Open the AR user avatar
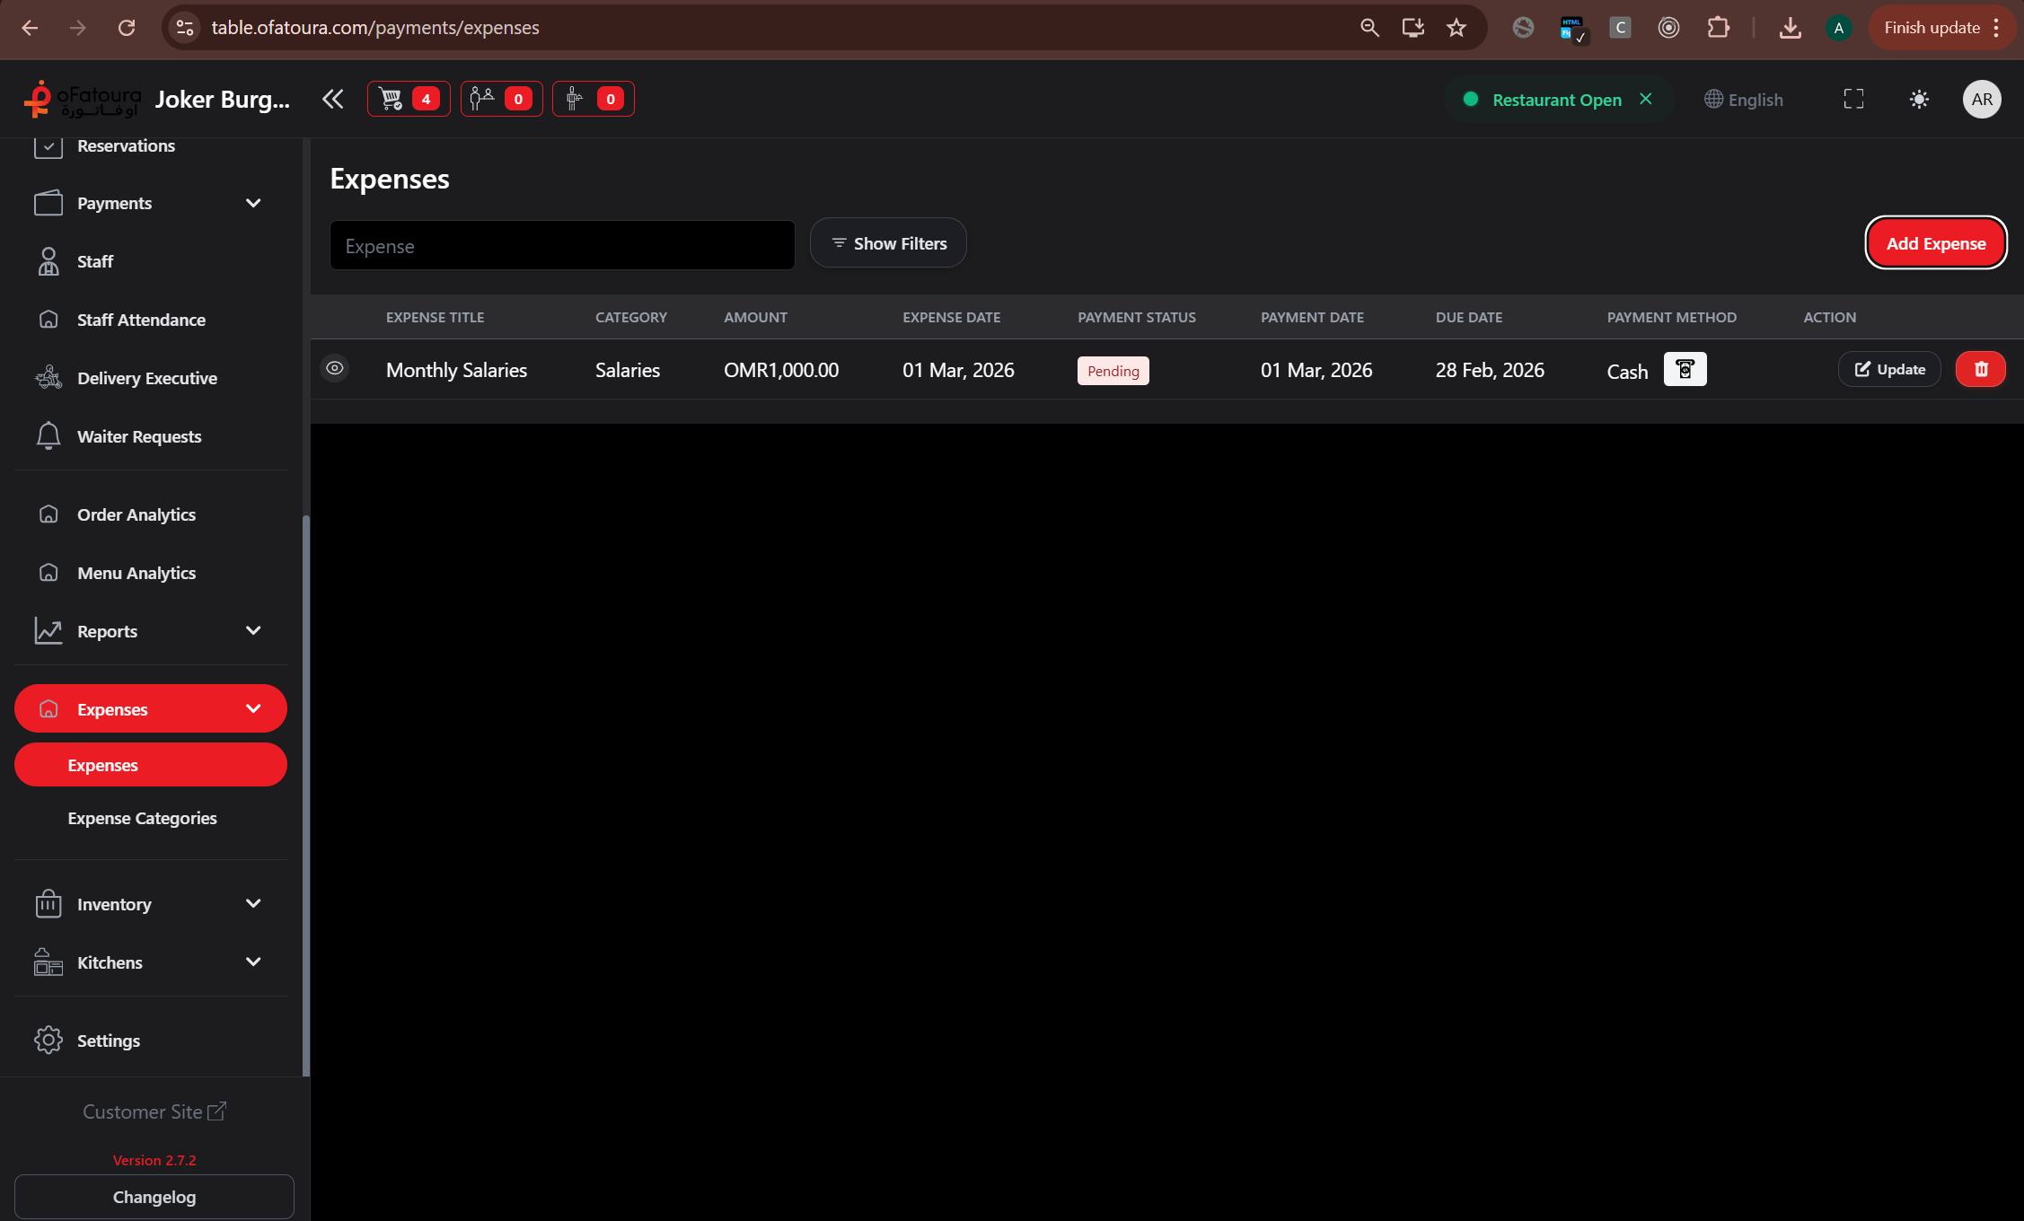The height and width of the screenshot is (1221, 2024). pyautogui.click(x=1982, y=99)
